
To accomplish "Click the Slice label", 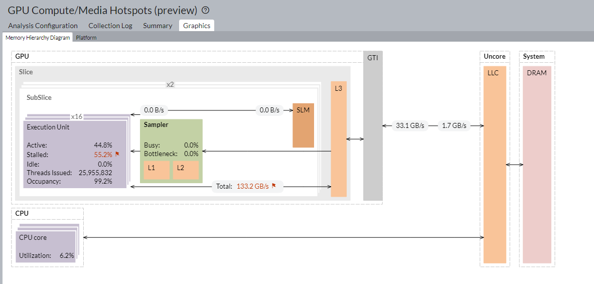I will click(x=26, y=72).
